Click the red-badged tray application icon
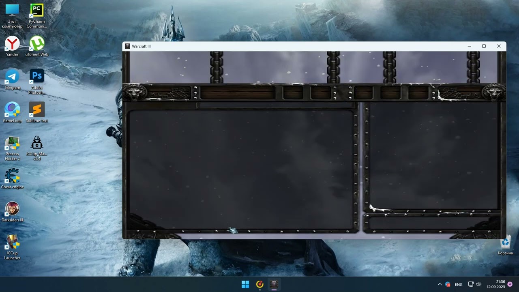Screen dimensions: 519x292 coord(448,284)
